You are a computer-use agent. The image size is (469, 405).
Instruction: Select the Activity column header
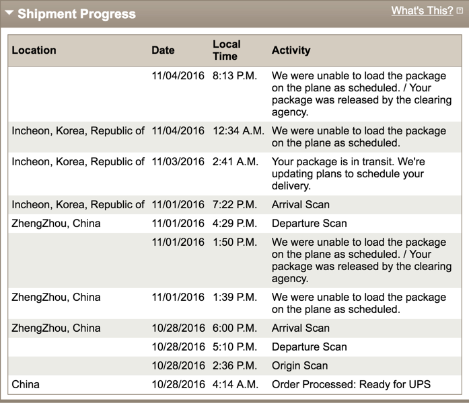coord(291,50)
